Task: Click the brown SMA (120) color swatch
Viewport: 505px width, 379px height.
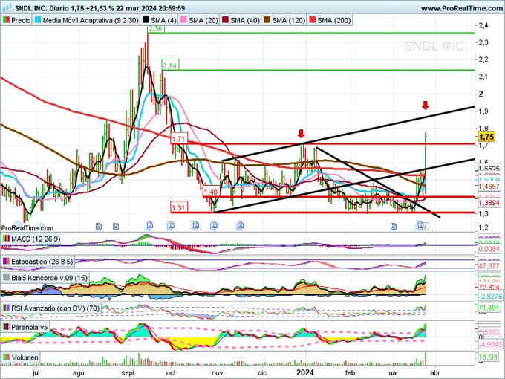Action: tap(267, 20)
